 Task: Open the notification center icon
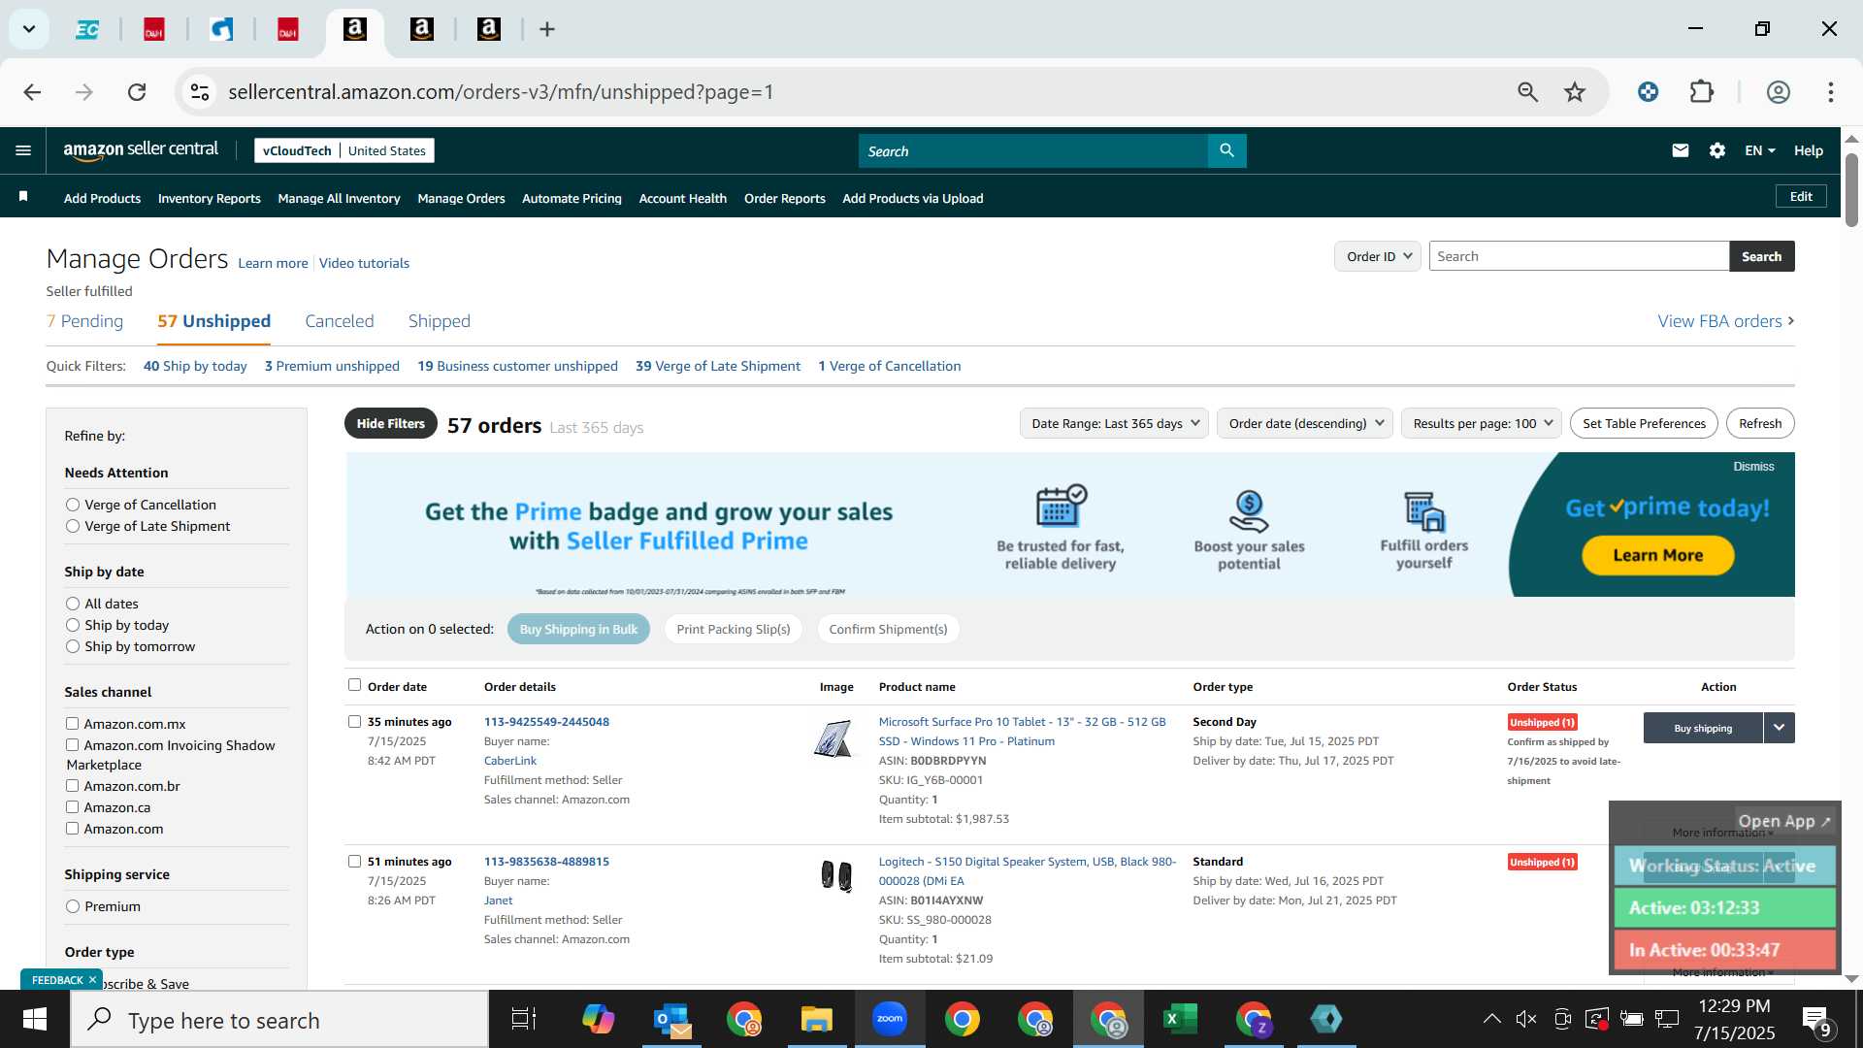point(1816,1019)
